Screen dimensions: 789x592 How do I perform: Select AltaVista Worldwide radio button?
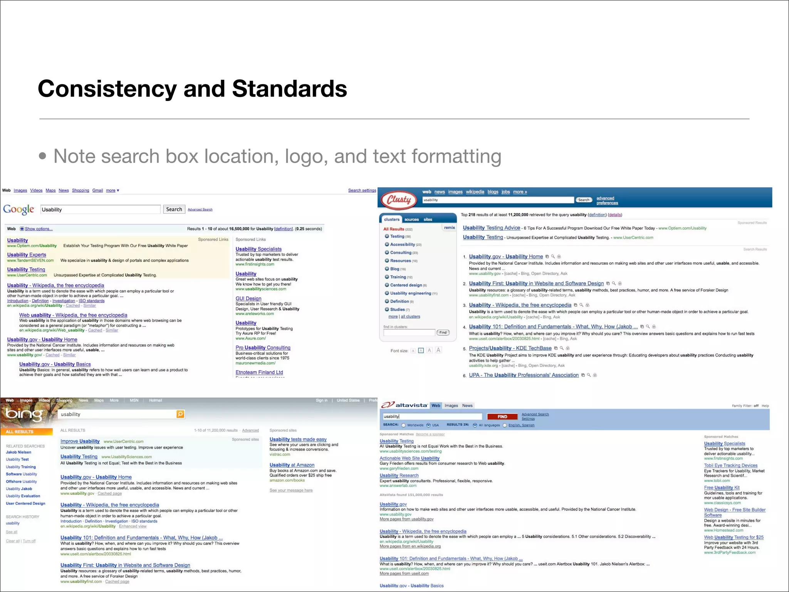click(x=403, y=425)
